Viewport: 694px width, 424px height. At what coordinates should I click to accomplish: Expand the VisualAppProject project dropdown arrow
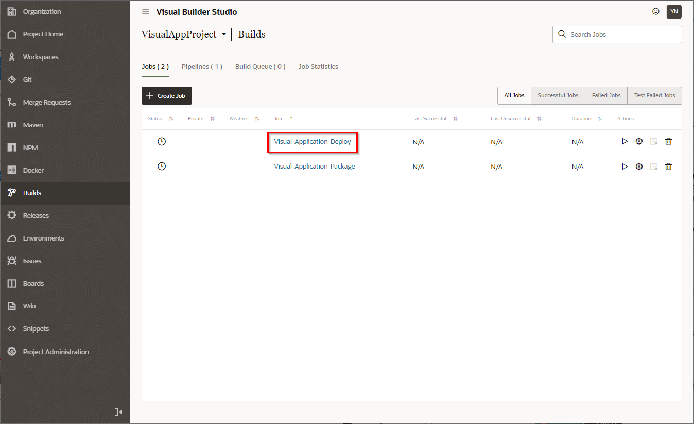(x=223, y=35)
